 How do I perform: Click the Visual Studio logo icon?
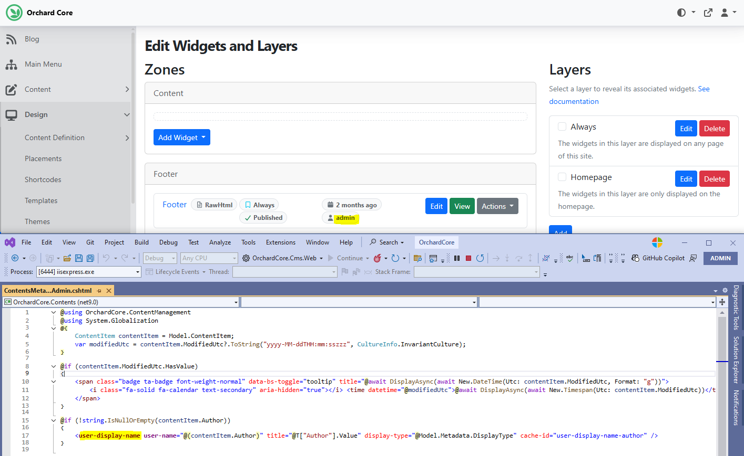pos(10,242)
